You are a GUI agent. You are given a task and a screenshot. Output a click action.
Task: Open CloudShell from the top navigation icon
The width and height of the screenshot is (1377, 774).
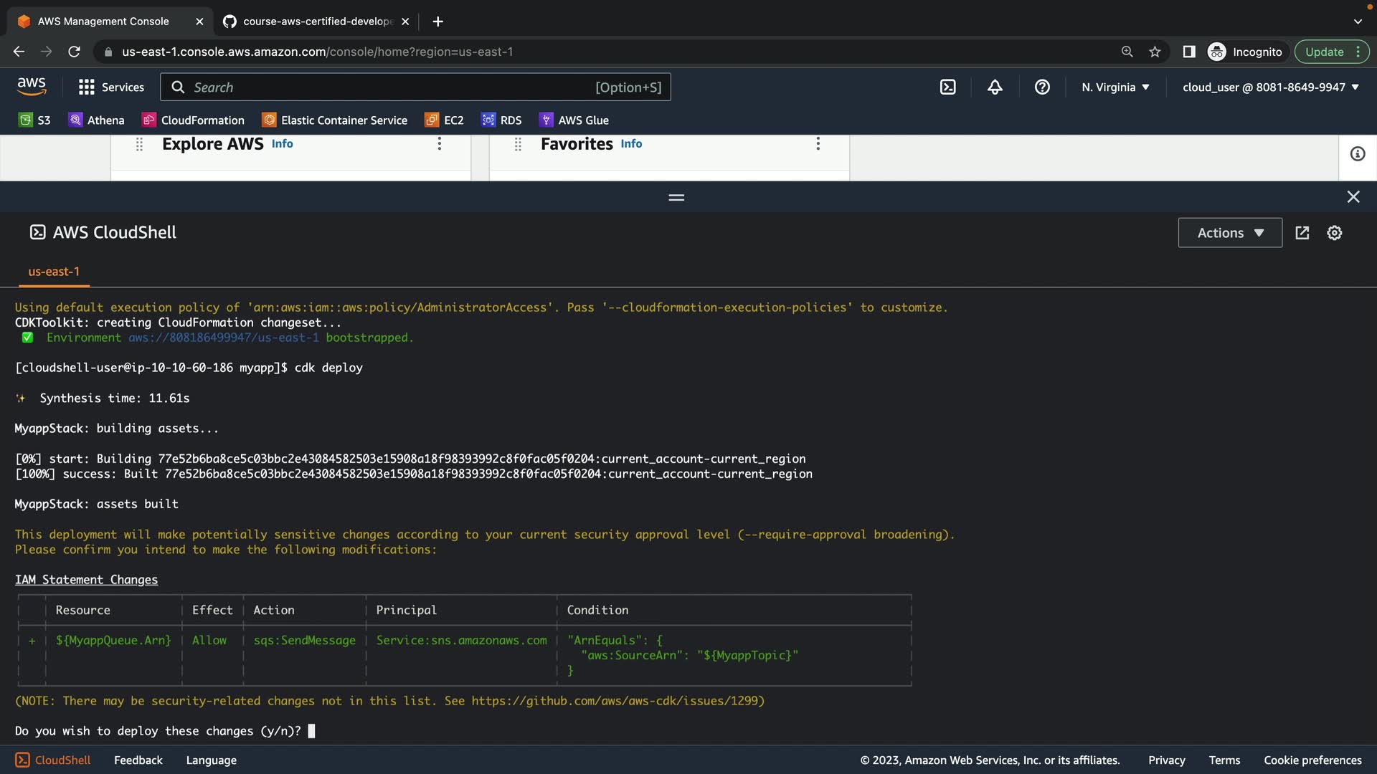(947, 87)
